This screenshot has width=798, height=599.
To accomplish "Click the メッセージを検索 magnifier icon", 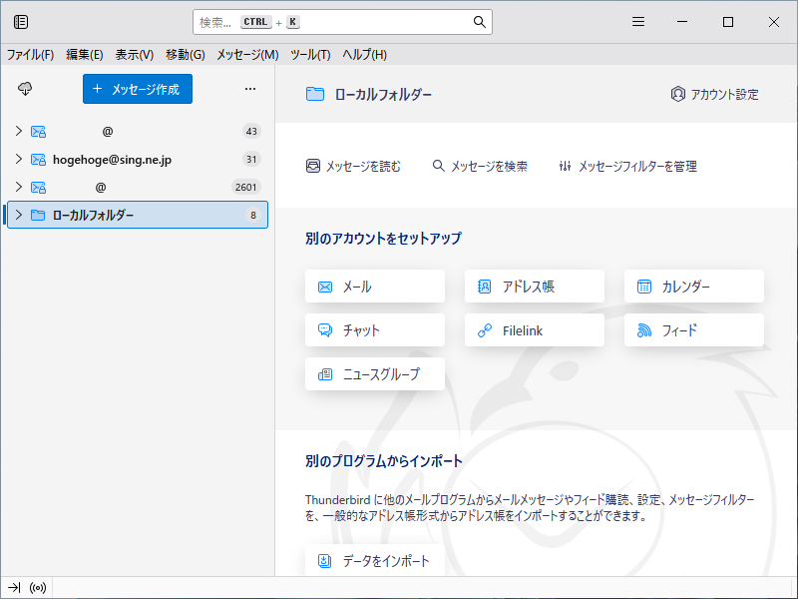I will tap(438, 166).
